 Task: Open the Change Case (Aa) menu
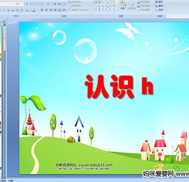(27, 10)
